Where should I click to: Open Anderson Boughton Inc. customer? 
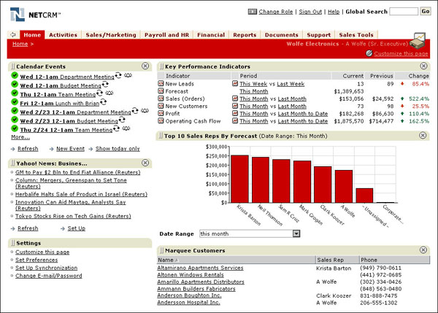[189, 295]
